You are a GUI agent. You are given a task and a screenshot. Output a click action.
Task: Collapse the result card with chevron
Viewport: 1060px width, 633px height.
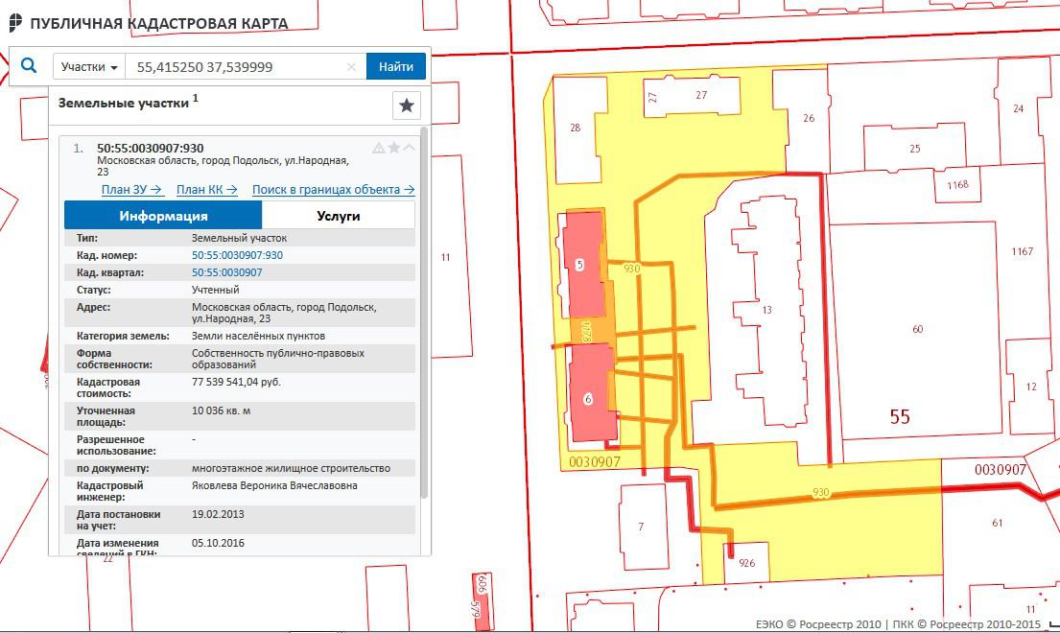(x=409, y=148)
